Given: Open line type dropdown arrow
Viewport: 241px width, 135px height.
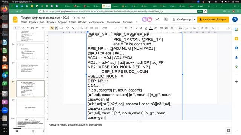Looking at the screenshot, I should (76, 28).
